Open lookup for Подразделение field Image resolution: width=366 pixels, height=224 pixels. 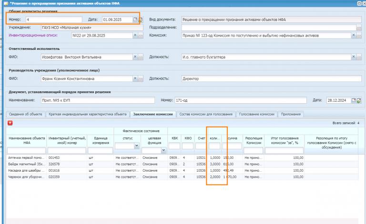click(359, 28)
